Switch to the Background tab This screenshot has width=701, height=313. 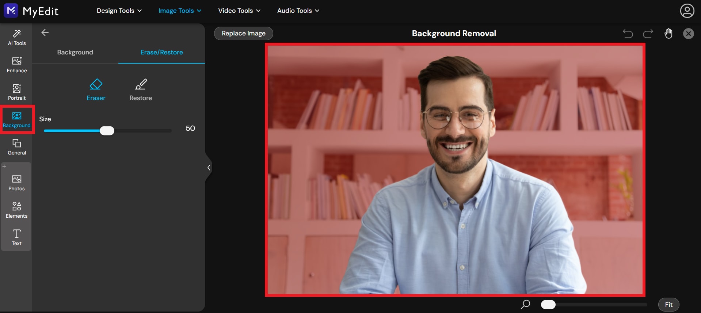(75, 52)
